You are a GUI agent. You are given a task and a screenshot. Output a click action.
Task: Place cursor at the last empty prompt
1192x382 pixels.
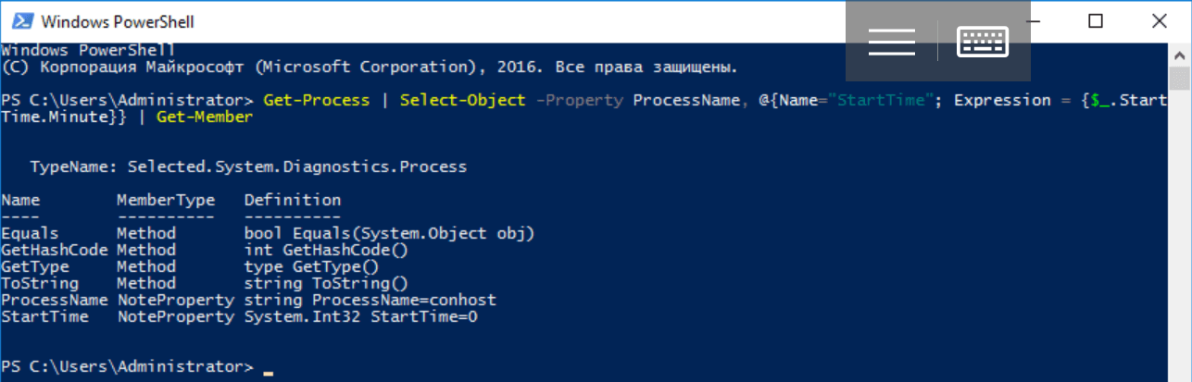tap(268, 367)
